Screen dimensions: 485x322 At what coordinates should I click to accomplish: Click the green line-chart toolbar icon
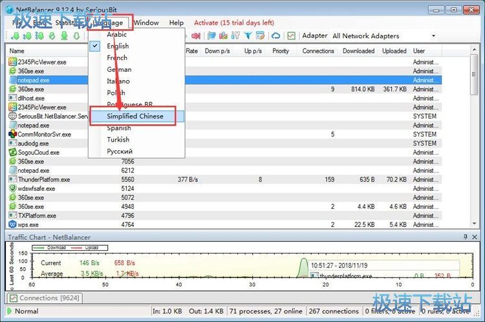coord(291,36)
